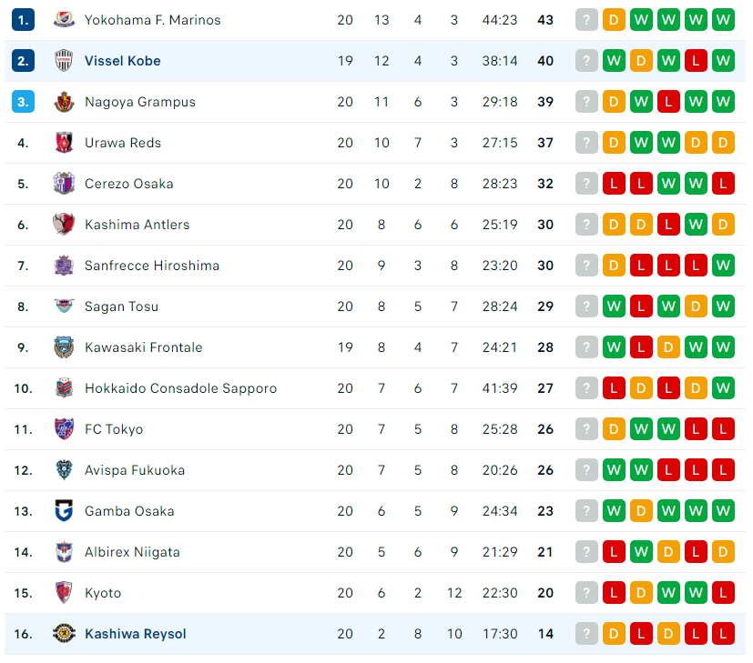This screenshot has width=753, height=663.
Task: Click the Kashiwa Reysol team crest
Action: [64, 634]
